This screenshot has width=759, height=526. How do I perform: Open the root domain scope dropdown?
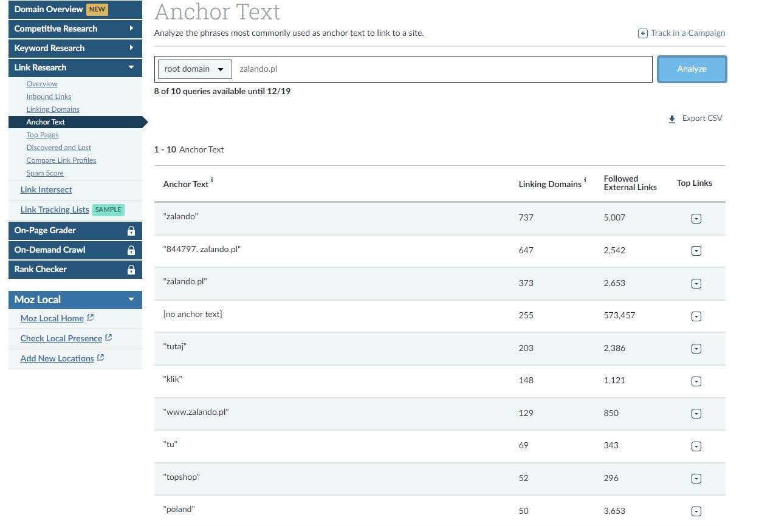click(194, 69)
